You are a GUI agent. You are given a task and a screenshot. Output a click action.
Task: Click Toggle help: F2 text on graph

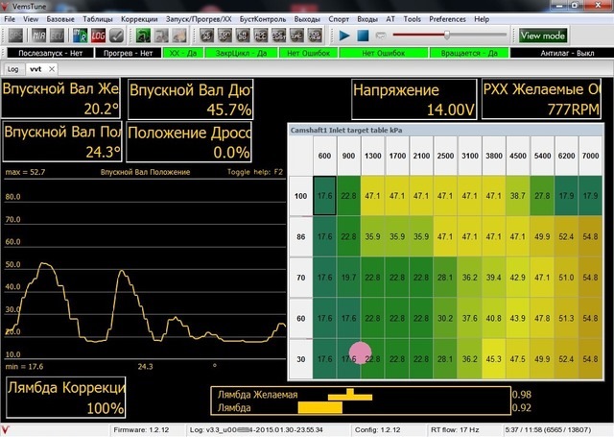pyautogui.click(x=255, y=172)
